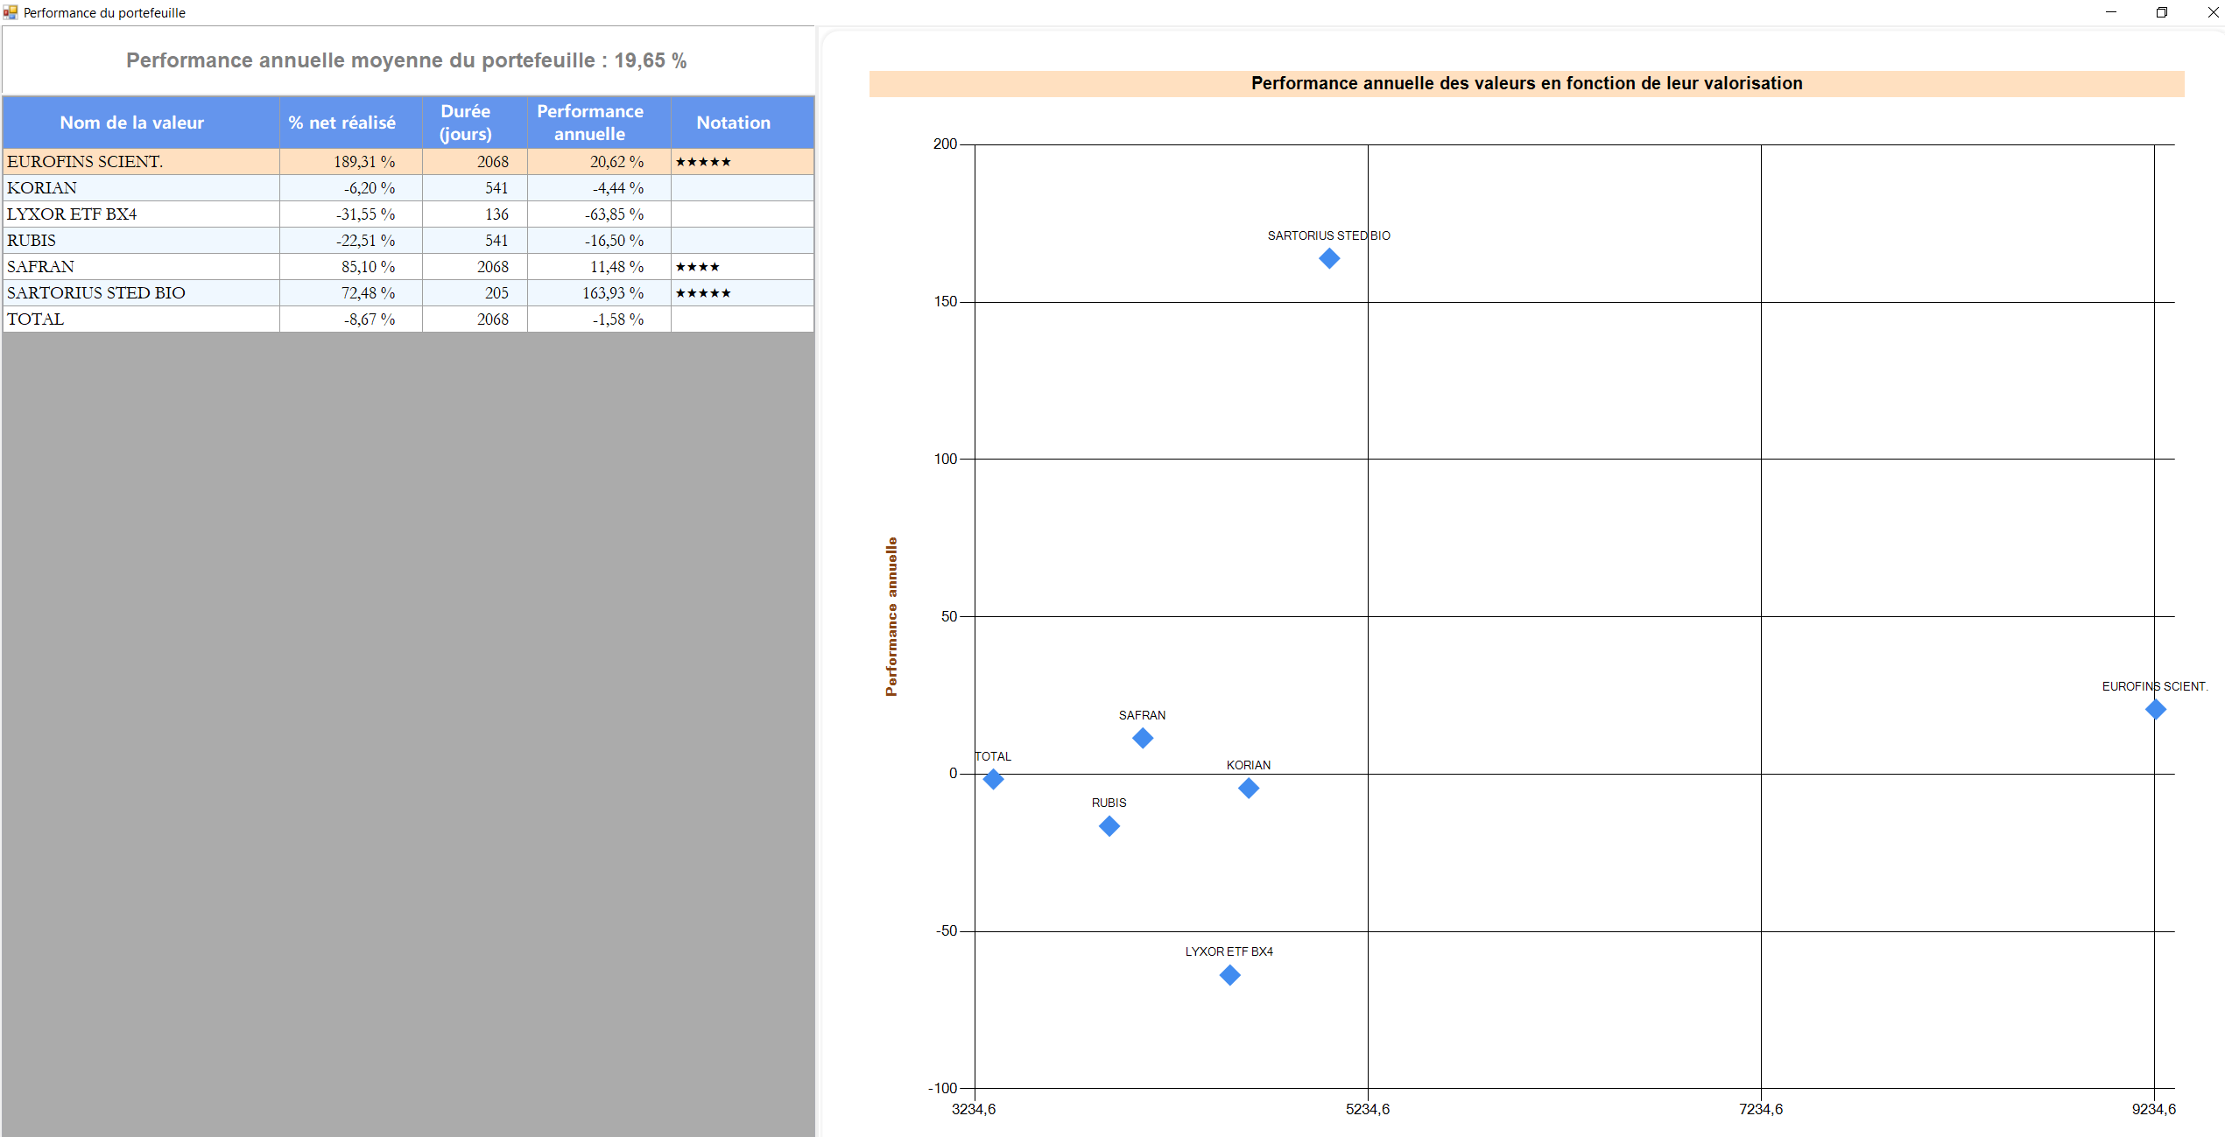Click the -22,51 % cell for RUBIS
This screenshot has height=1137, width=2225.
pos(351,241)
